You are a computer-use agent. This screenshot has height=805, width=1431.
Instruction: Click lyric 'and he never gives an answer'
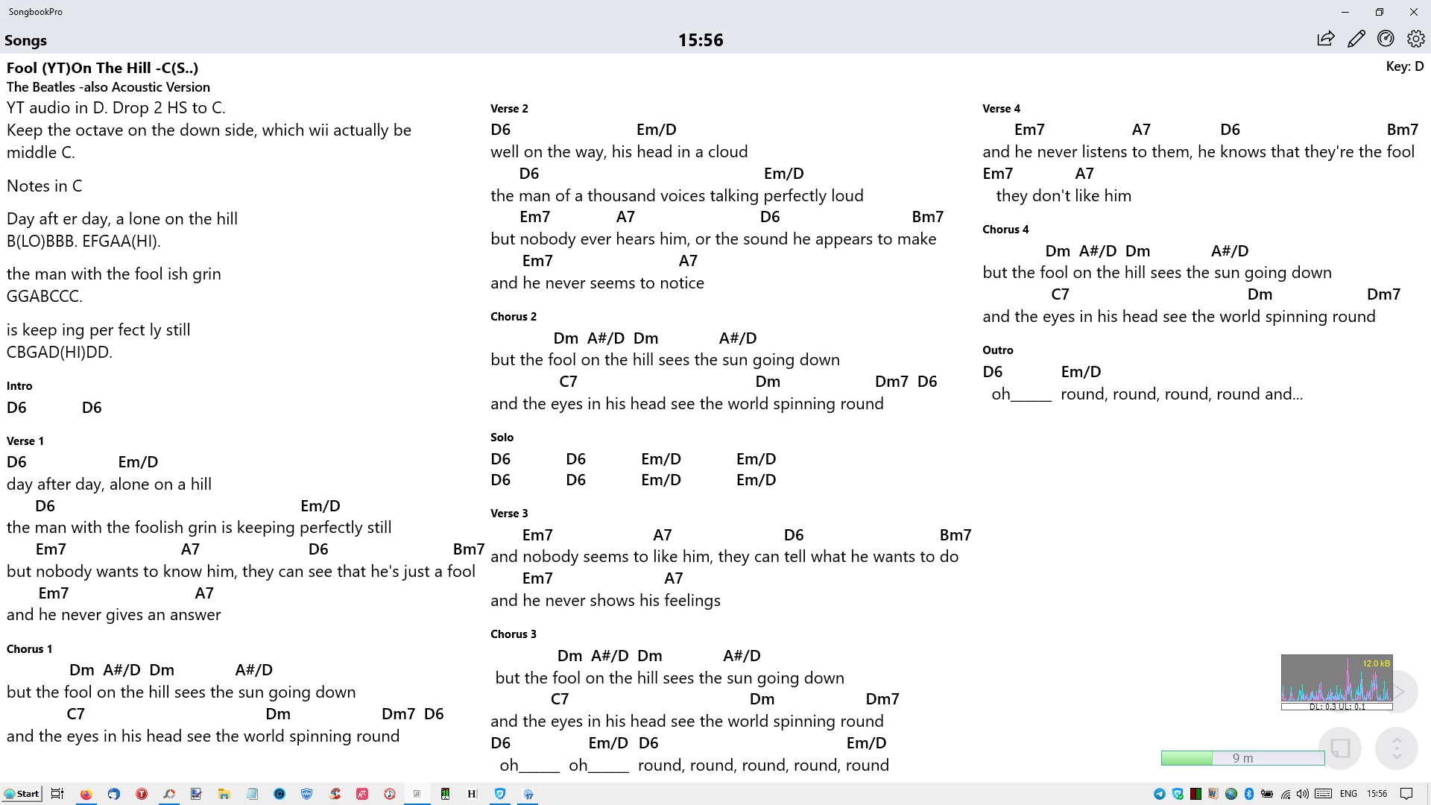click(113, 615)
